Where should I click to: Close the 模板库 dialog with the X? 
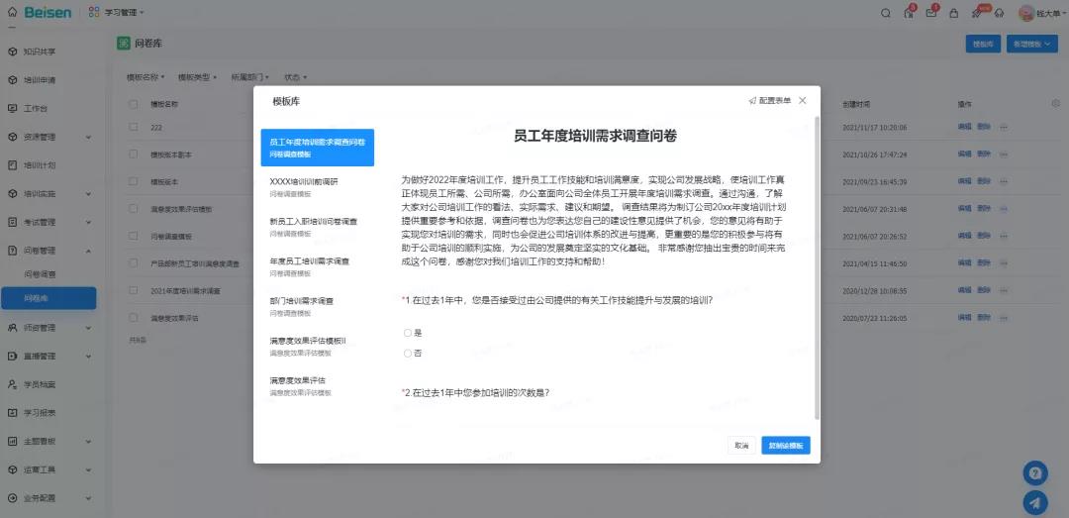tap(803, 100)
